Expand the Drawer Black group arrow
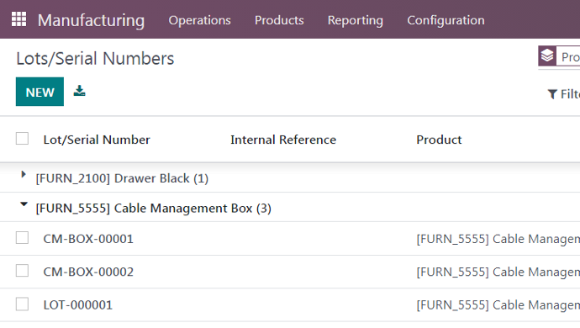Viewport: 580px width, 328px height. pos(24,174)
